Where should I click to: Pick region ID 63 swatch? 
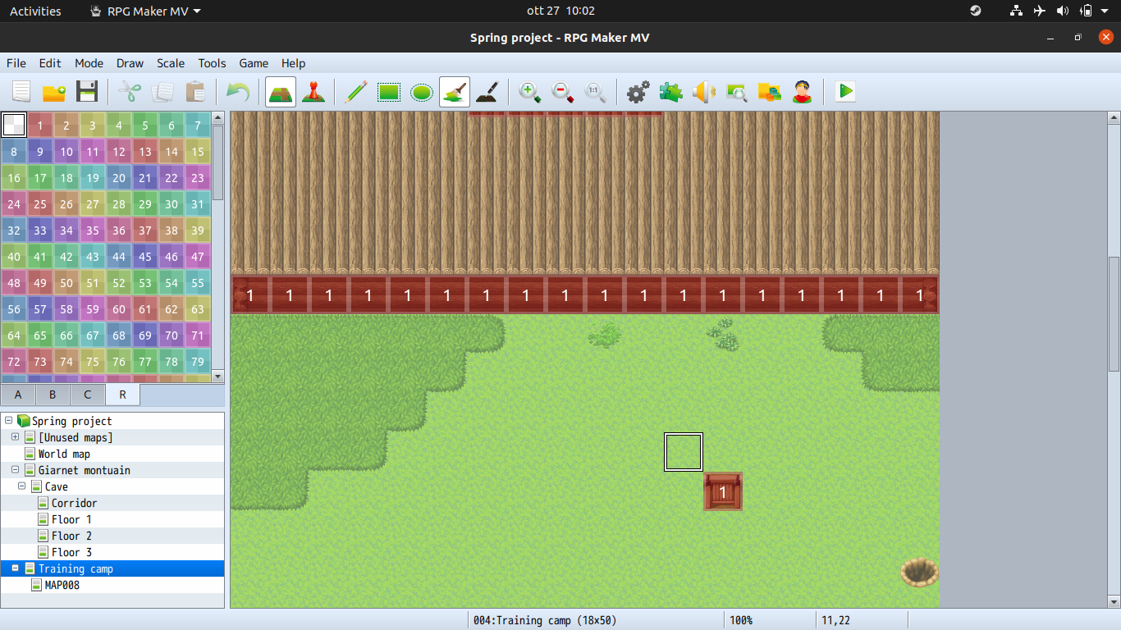tap(198, 309)
